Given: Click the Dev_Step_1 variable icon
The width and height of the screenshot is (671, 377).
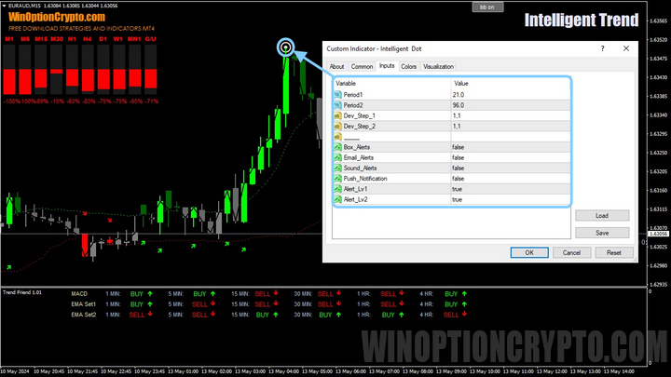Looking at the screenshot, I should 339,115.
